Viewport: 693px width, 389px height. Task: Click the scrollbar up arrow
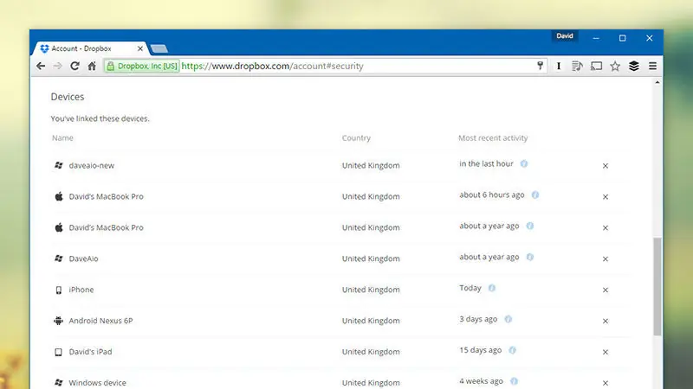(657, 82)
